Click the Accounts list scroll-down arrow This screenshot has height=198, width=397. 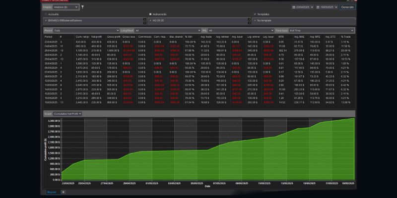coord(145,23)
